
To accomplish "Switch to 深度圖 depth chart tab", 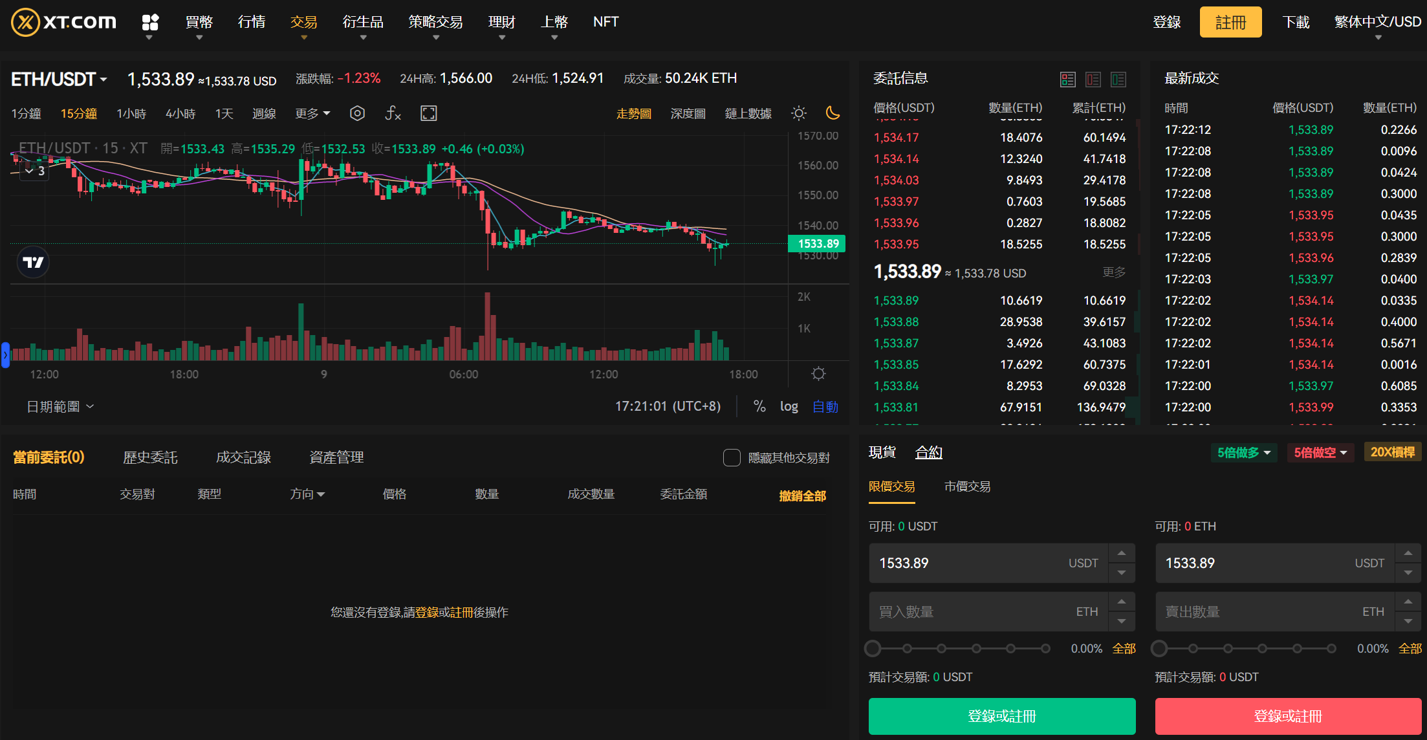I will 688,113.
